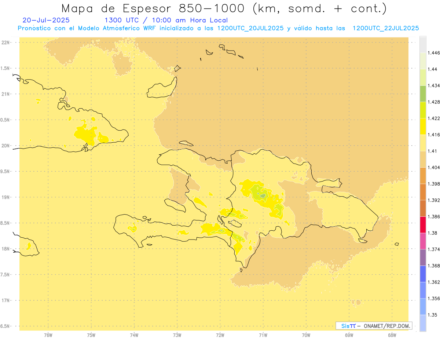Click the '1.416' color scale label
This screenshot has width=440, height=340.
[434, 135]
